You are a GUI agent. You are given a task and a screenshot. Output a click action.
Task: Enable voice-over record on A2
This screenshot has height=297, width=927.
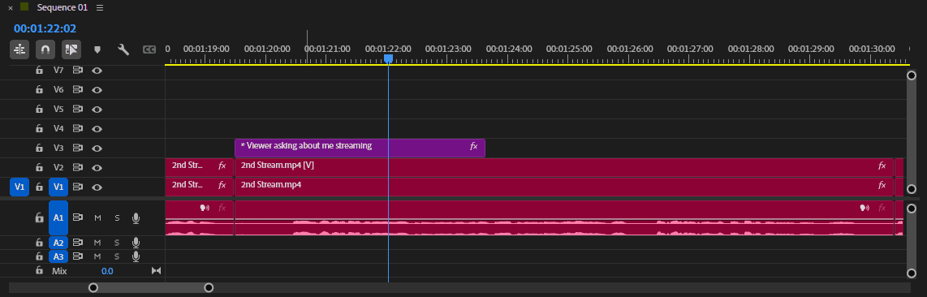click(136, 243)
